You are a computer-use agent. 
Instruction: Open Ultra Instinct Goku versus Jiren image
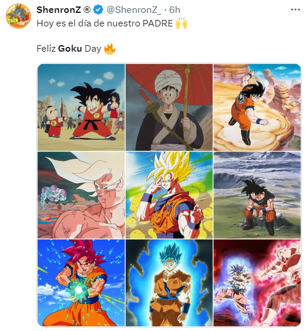click(257, 283)
